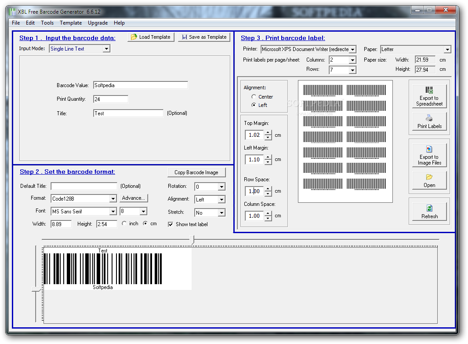Open the Step 2 Alignment dropdown
The height and width of the screenshot is (344, 468).
click(x=221, y=200)
